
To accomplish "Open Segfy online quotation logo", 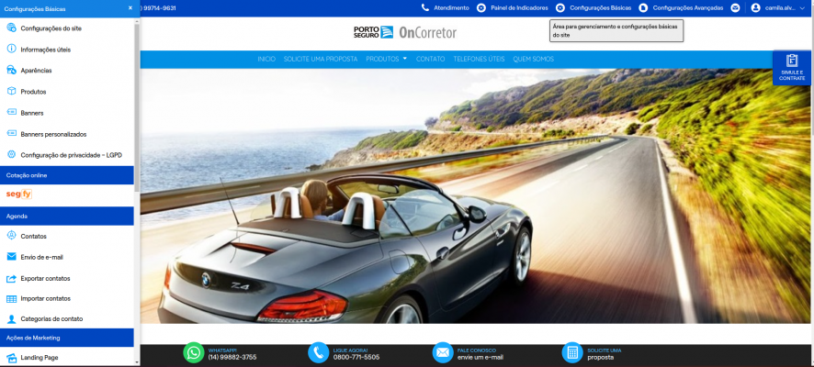I will coord(19,195).
